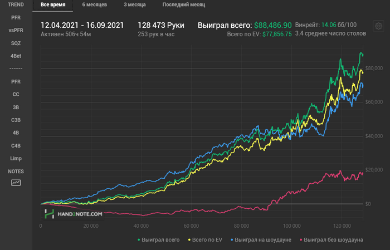Open the C3B sidebar item
Screen dimensions: 390x250
coord(16,120)
